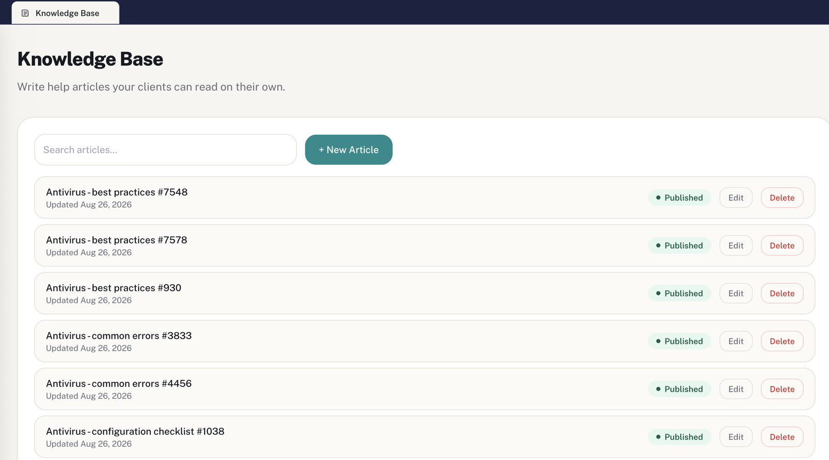Edit Antivirus - best practices #930
Viewport: 829px width, 460px height.
pos(736,293)
